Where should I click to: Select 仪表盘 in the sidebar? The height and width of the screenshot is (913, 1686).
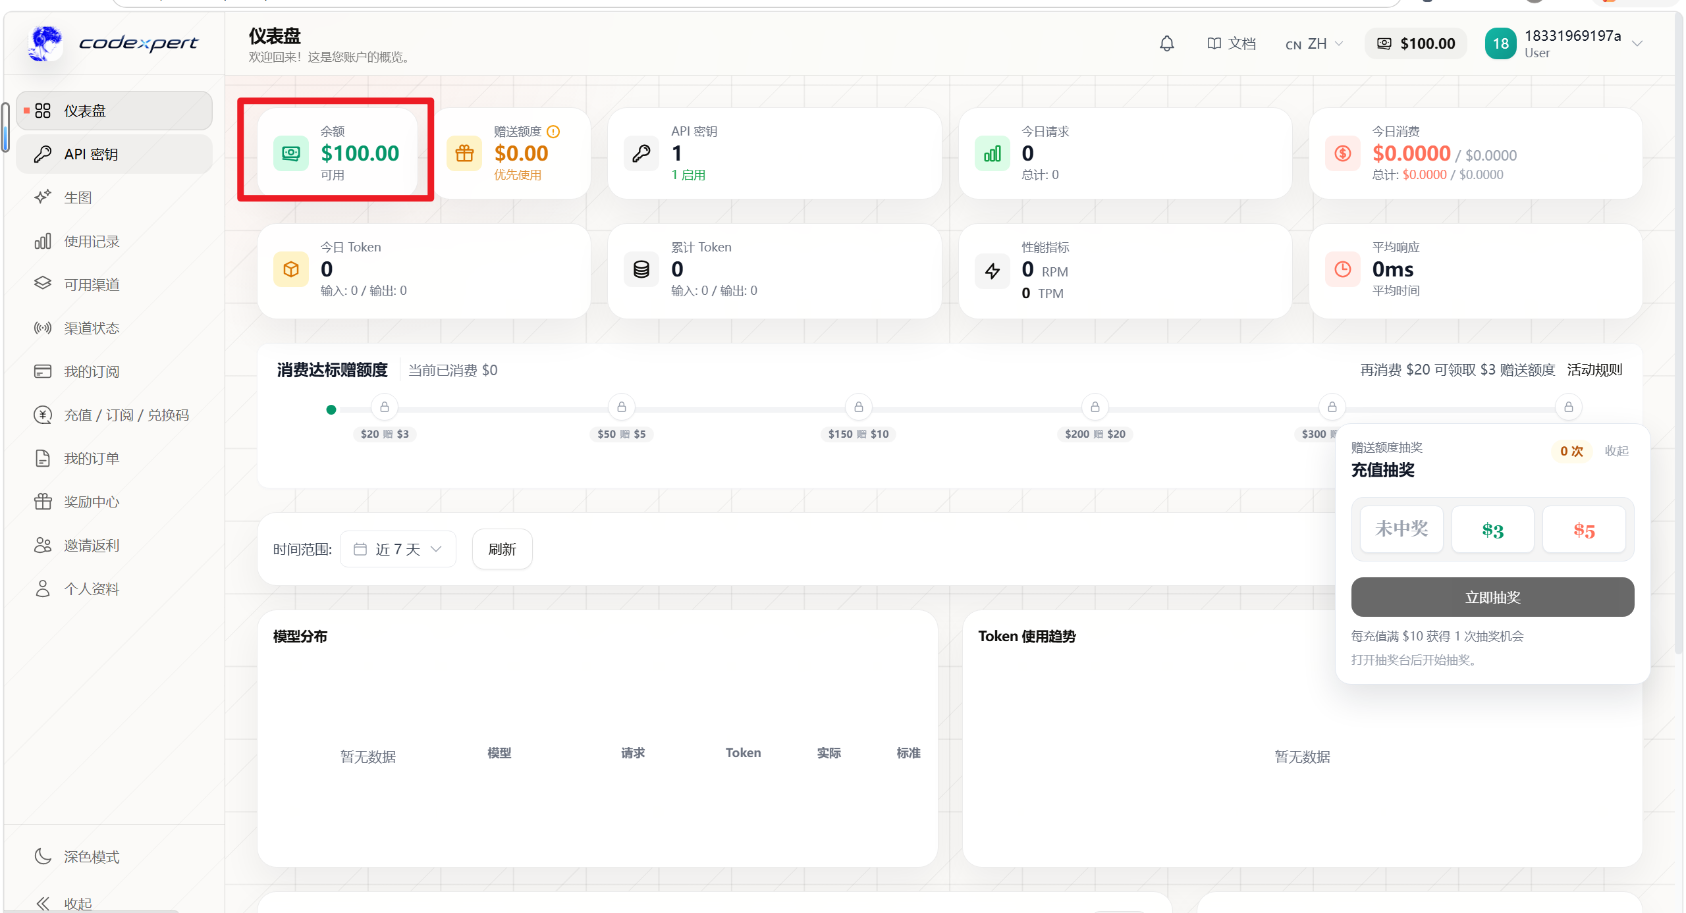click(114, 111)
